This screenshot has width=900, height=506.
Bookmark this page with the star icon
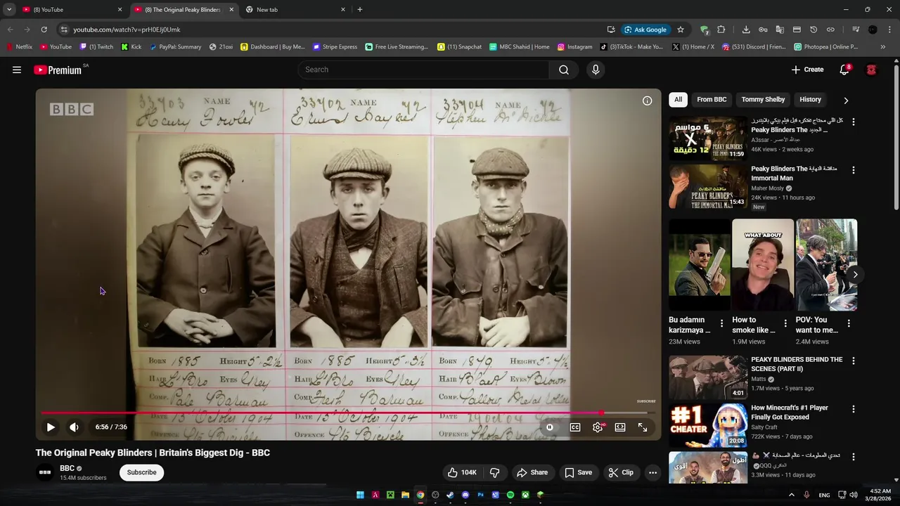[681, 30]
